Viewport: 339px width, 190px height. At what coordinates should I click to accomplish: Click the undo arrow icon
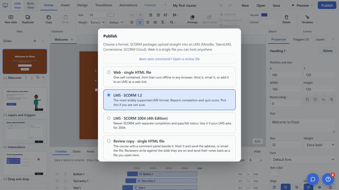pyautogui.click(x=221, y=5)
